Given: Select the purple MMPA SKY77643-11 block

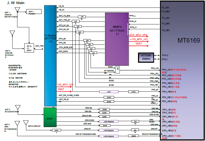Looking at the screenshot, I should [x=117, y=39].
